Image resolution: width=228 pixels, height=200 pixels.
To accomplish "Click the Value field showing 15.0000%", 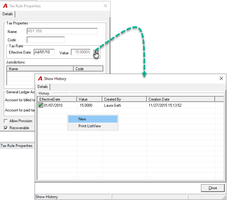I will click(81, 52).
